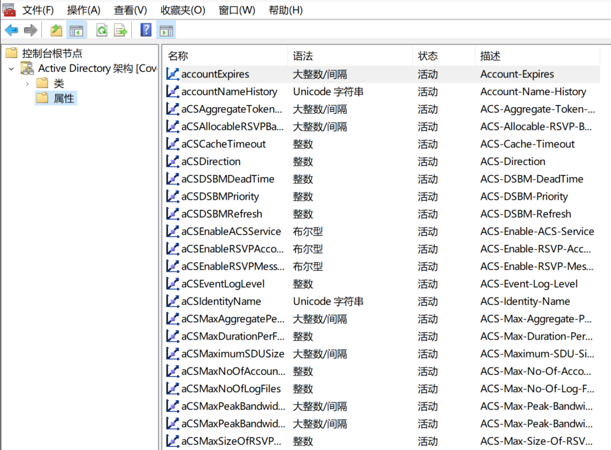Toggle the show/hide action pane icon
The width and height of the screenshot is (611, 450).
[x=166, y=30]
